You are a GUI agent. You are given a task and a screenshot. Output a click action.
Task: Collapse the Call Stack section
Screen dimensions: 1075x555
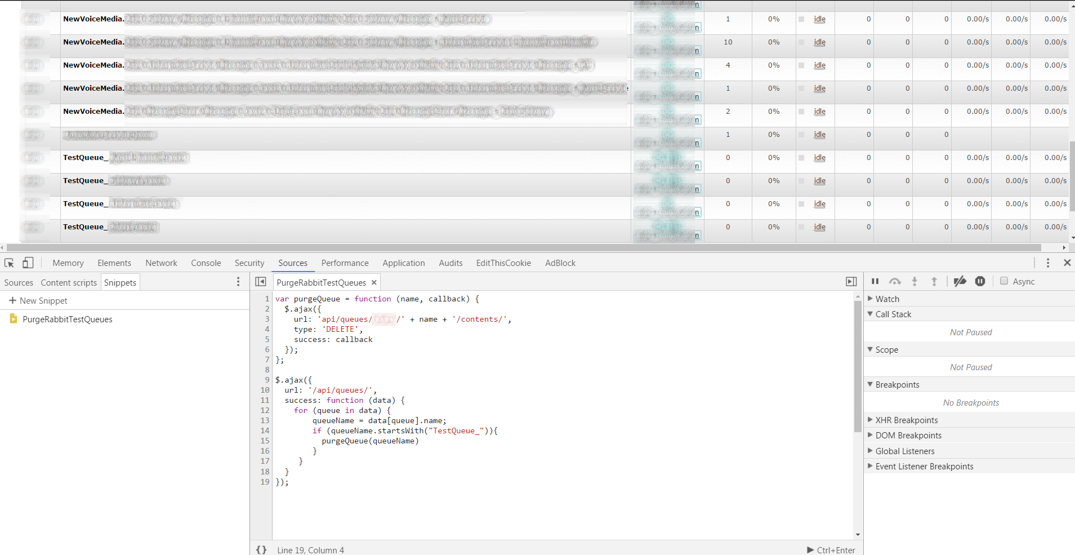[x=893, y=314]
